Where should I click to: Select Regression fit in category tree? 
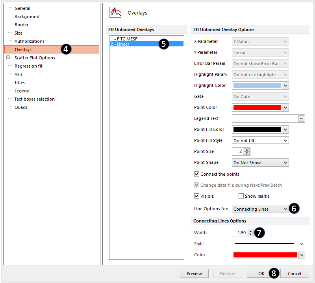click(28, 66)
